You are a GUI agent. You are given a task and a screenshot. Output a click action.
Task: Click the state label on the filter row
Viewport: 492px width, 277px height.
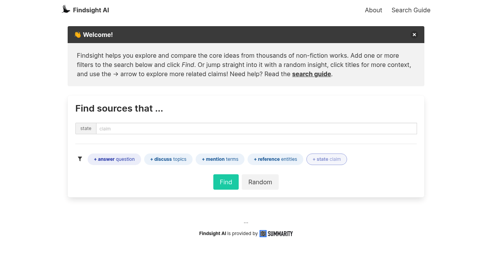pos(86,128)
